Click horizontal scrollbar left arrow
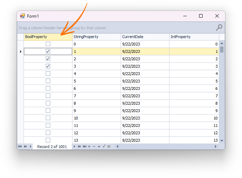 117,146
